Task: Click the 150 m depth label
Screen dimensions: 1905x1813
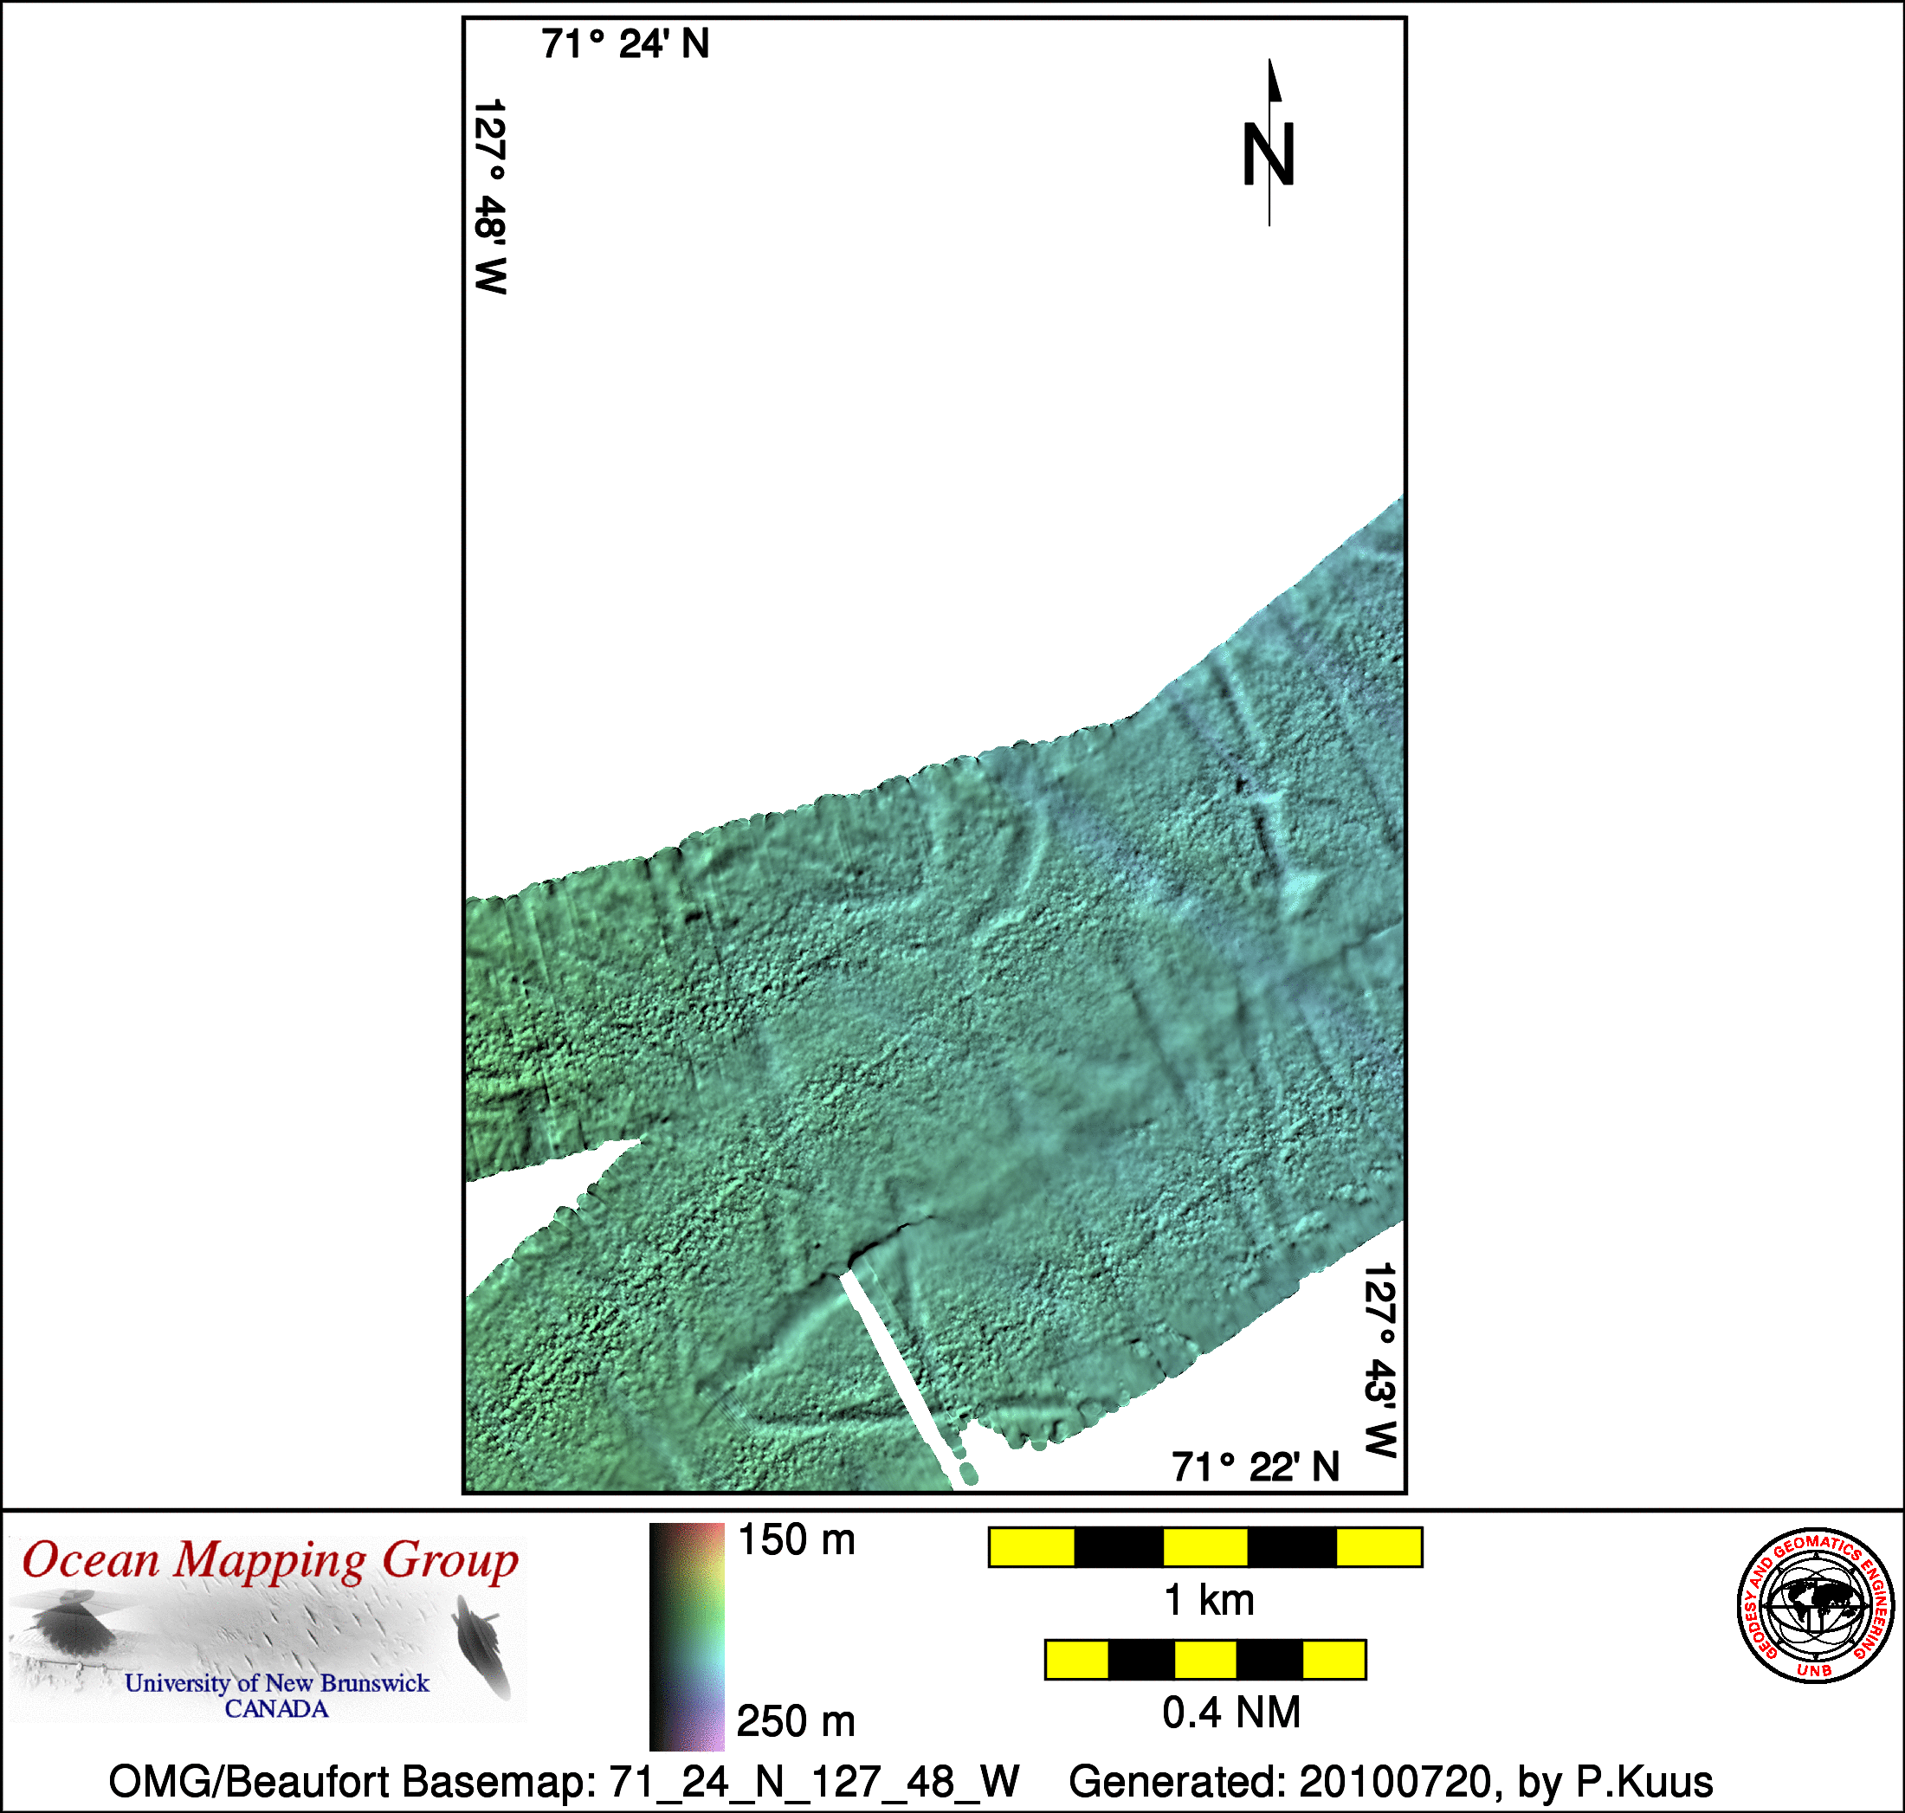Action: (797, 1540)
